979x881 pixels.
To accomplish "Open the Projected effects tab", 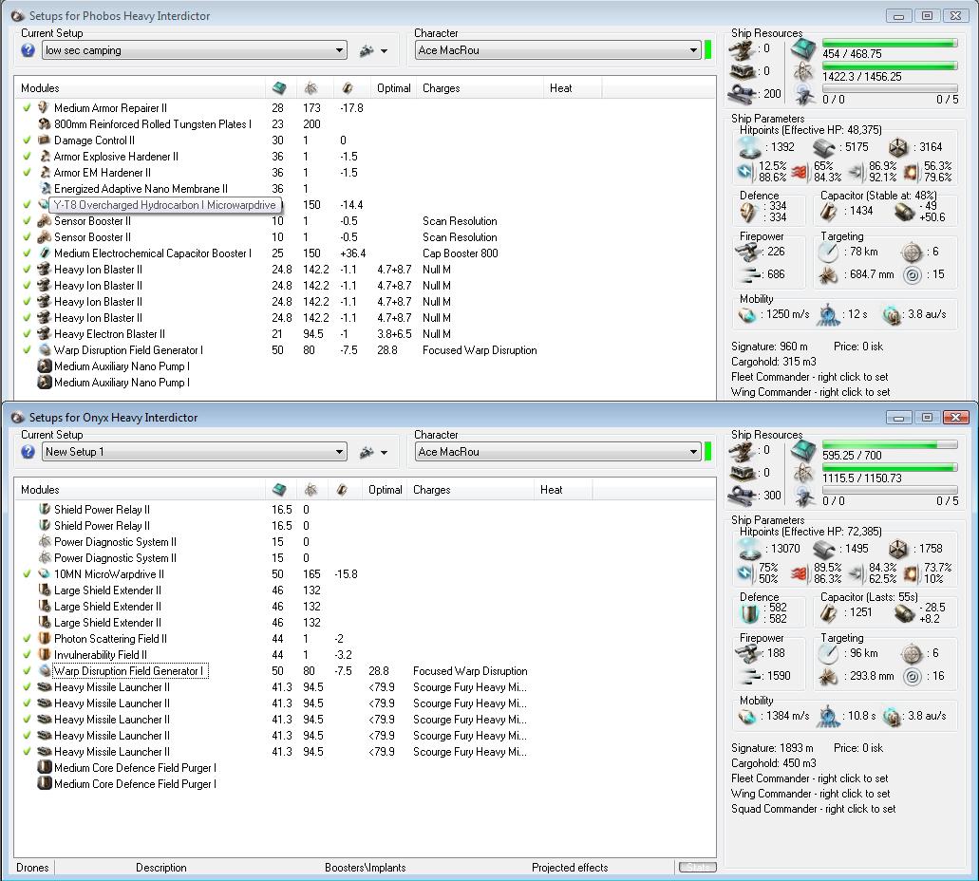I will point(570,868).
